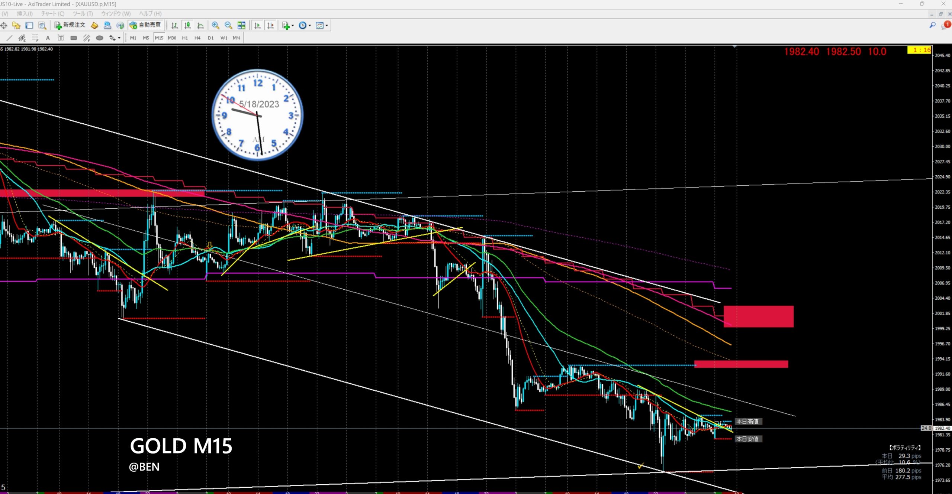Toggle the chart shift icon
Viewport: 952px width, 494px height.
(x=270, y=25)
